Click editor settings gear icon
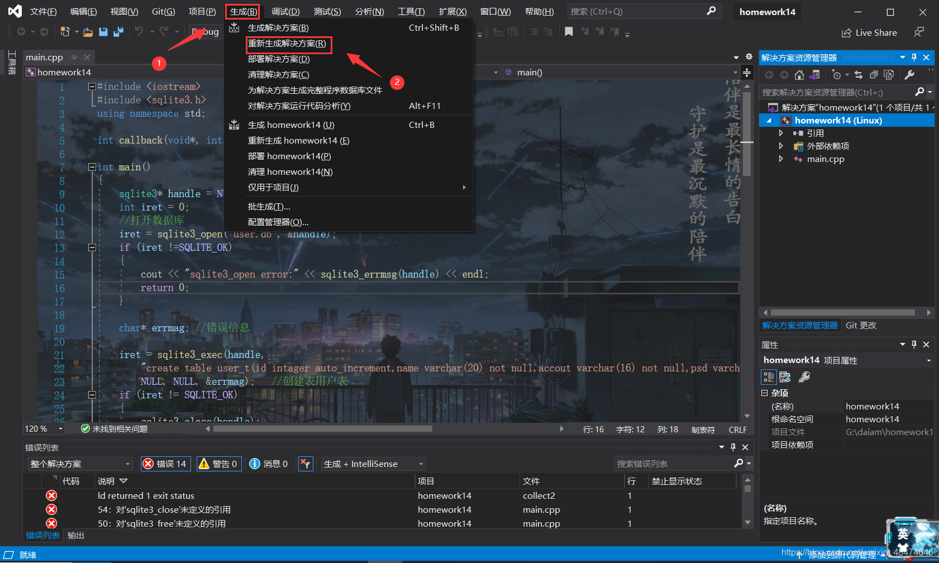Viewport: 939px width, 563px height. coord(749,57)
